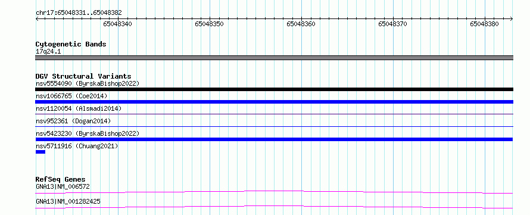The height and width of the screenshot is (215, 530).
Task: Click the black nsv5554090 variant bar
Action: (x=274, y=89)
